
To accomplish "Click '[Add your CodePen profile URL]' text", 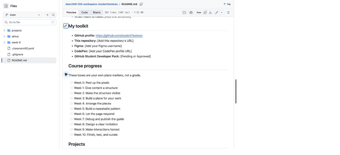I will point(110,51).
